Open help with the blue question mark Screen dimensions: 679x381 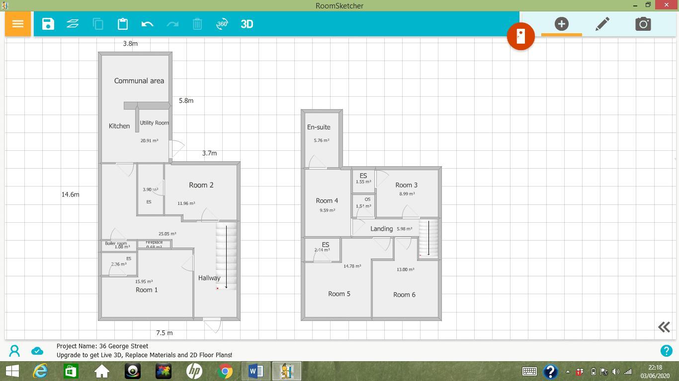point(666,351)
